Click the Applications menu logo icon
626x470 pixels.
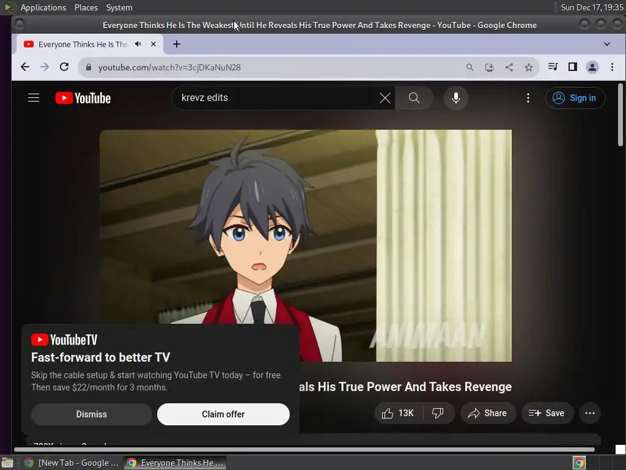(10, 7)
